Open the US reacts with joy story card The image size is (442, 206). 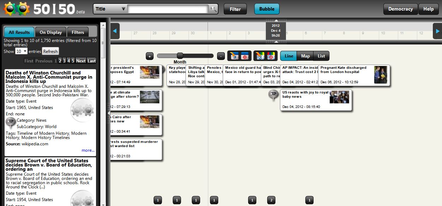click(316, 100)
